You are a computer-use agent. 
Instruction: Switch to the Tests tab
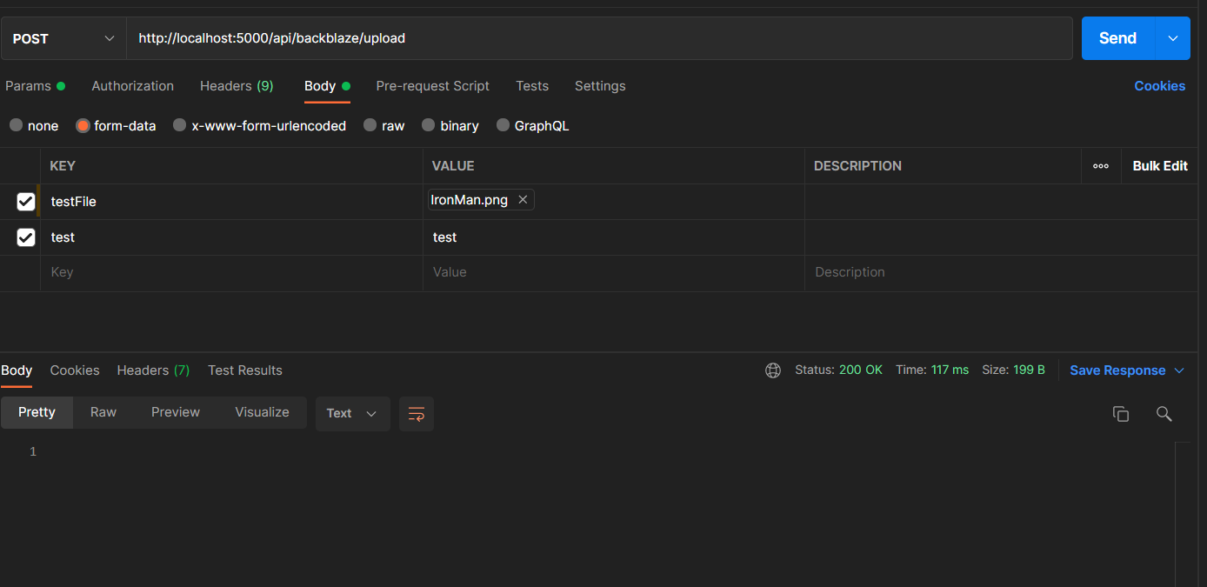point(532,86)
